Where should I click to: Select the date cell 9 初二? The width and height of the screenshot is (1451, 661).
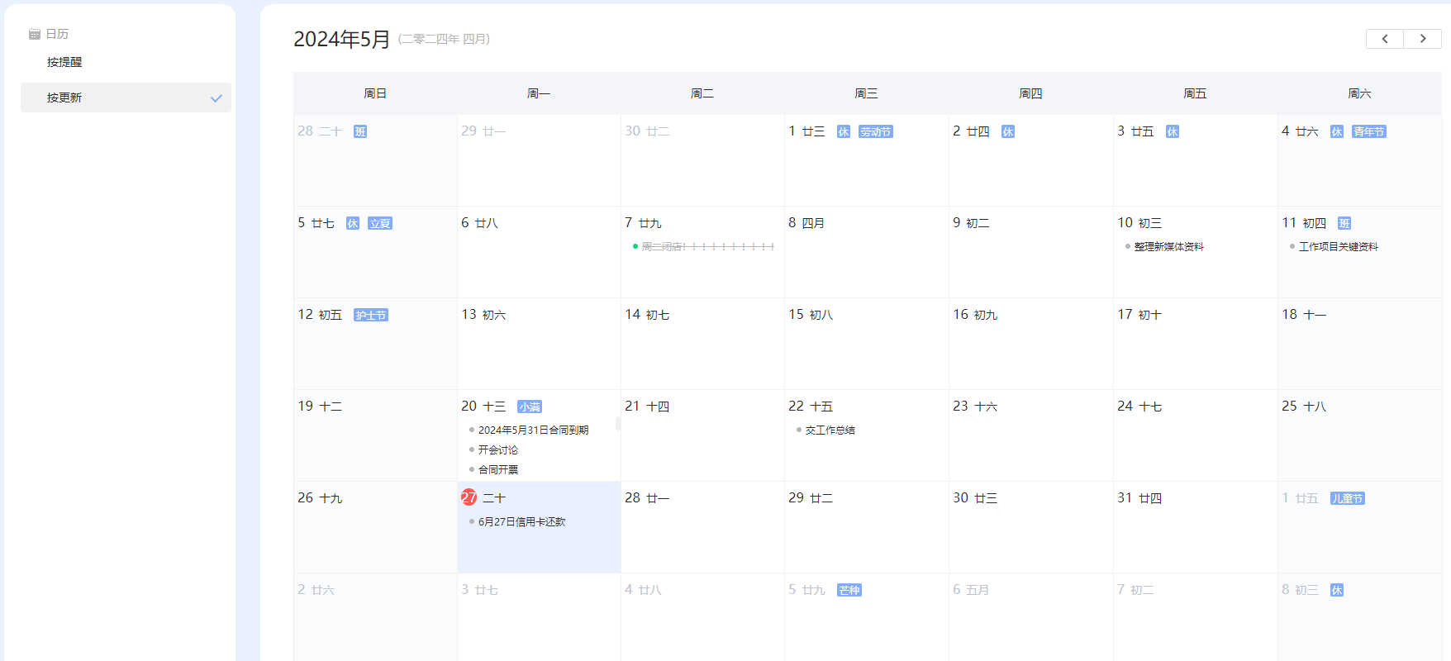coord(1030,252)
